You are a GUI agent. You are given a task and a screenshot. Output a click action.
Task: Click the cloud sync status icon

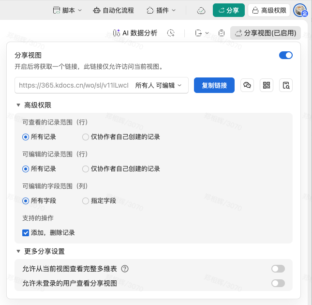pos(201,11)
